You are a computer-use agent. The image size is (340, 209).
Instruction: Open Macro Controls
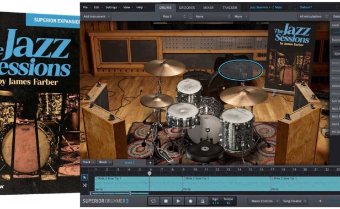click(264, 201)
